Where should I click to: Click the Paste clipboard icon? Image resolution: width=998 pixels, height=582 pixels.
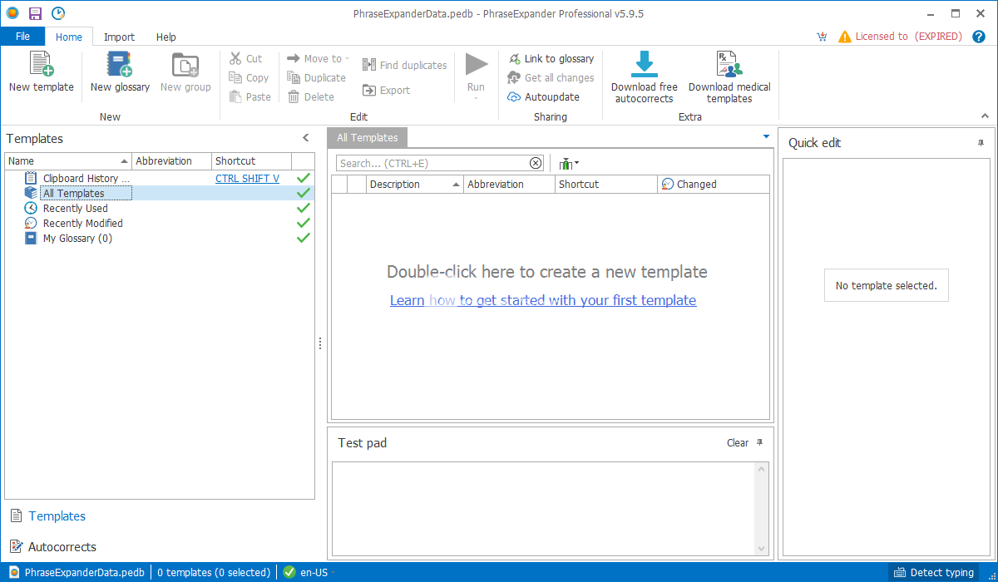pos(236,97)
